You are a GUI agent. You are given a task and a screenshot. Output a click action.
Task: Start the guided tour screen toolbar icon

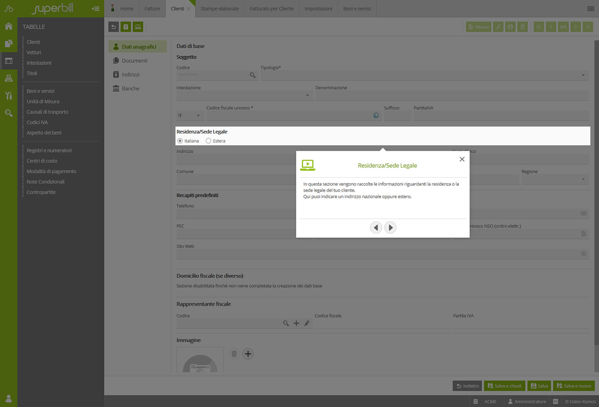pyautogui.click(x=138, y=27)
